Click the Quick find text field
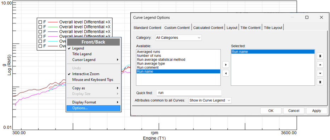The height and width of the screenshot is (140, 330). click(189, 93)
